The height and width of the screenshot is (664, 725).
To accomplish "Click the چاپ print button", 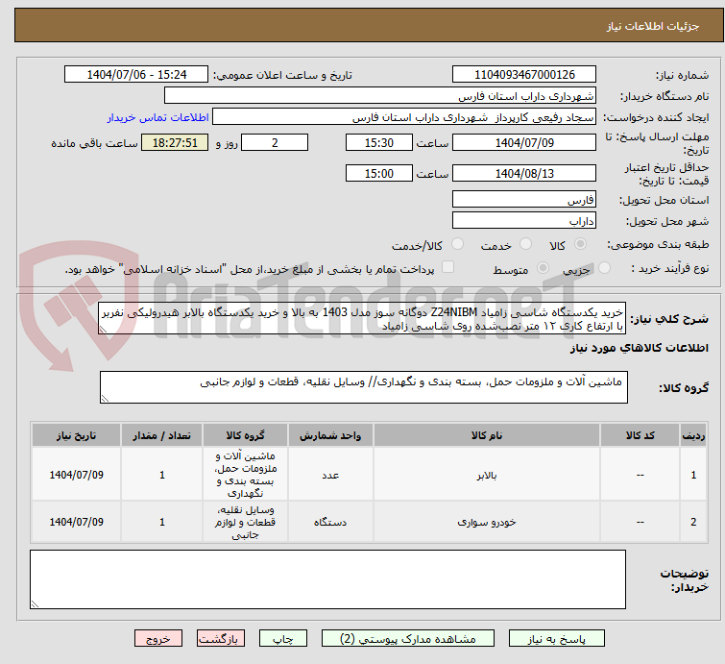I will [x=283, y=639].
